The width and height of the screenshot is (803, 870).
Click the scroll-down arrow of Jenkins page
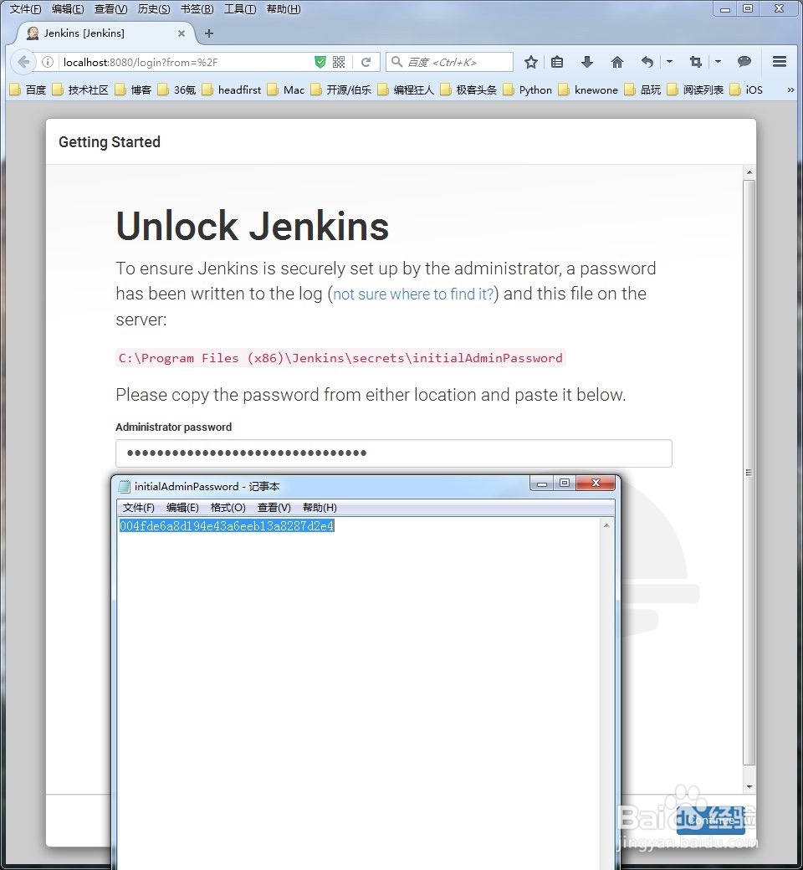click(x=749, y=787)
